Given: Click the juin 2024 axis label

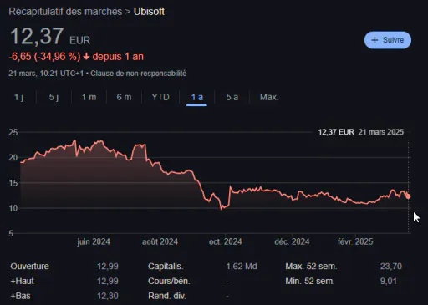Looking at the screenshot, I should [x=94, y=241].
